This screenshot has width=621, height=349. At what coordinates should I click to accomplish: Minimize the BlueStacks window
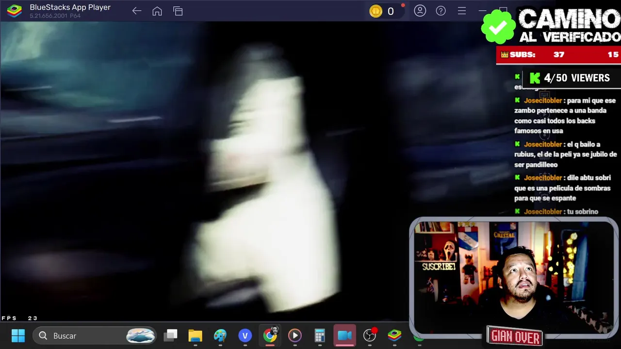482,11
